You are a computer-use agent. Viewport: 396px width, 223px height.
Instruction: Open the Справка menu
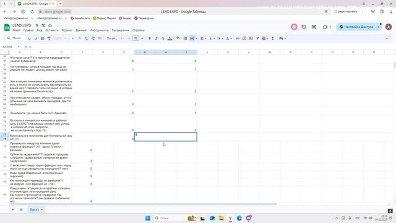[139, 30]
